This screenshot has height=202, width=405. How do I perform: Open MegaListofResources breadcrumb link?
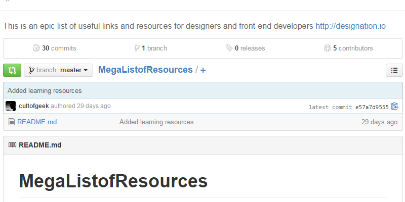point(145,70)
